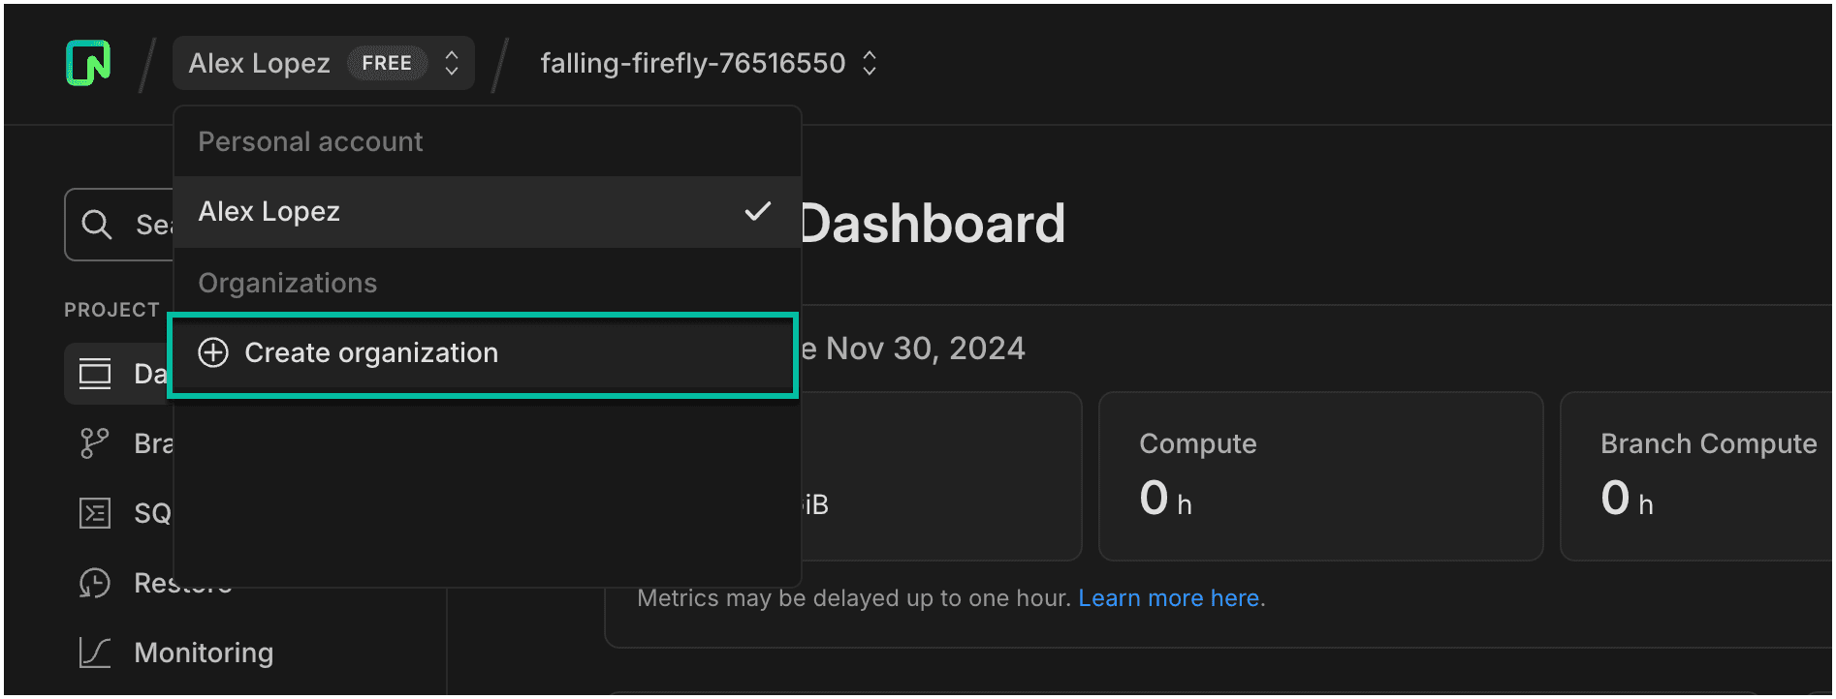Click the Compute usage card

tap(1319, 476)
